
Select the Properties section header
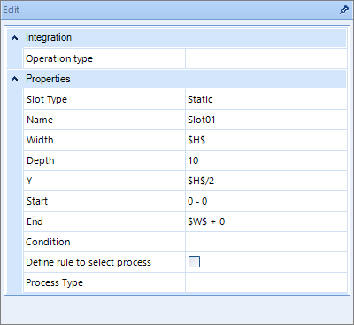pyautogui.click(x=176, y=79)
